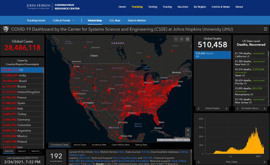Viewport: 270px width, 165px height.
Task: Go to Tracking Home
Action: (36, 20)
